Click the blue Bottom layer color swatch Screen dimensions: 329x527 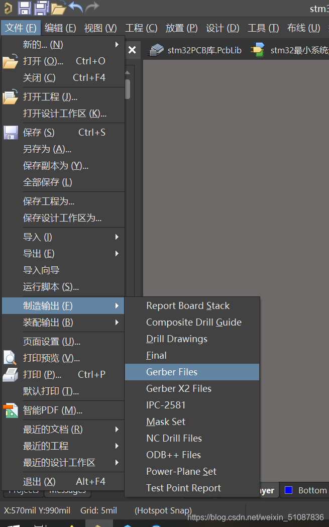coord(288,490)
